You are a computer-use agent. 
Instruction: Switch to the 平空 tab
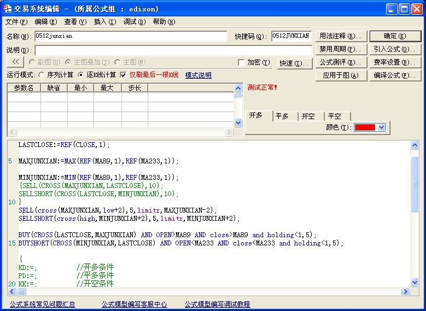pos(335,116)
